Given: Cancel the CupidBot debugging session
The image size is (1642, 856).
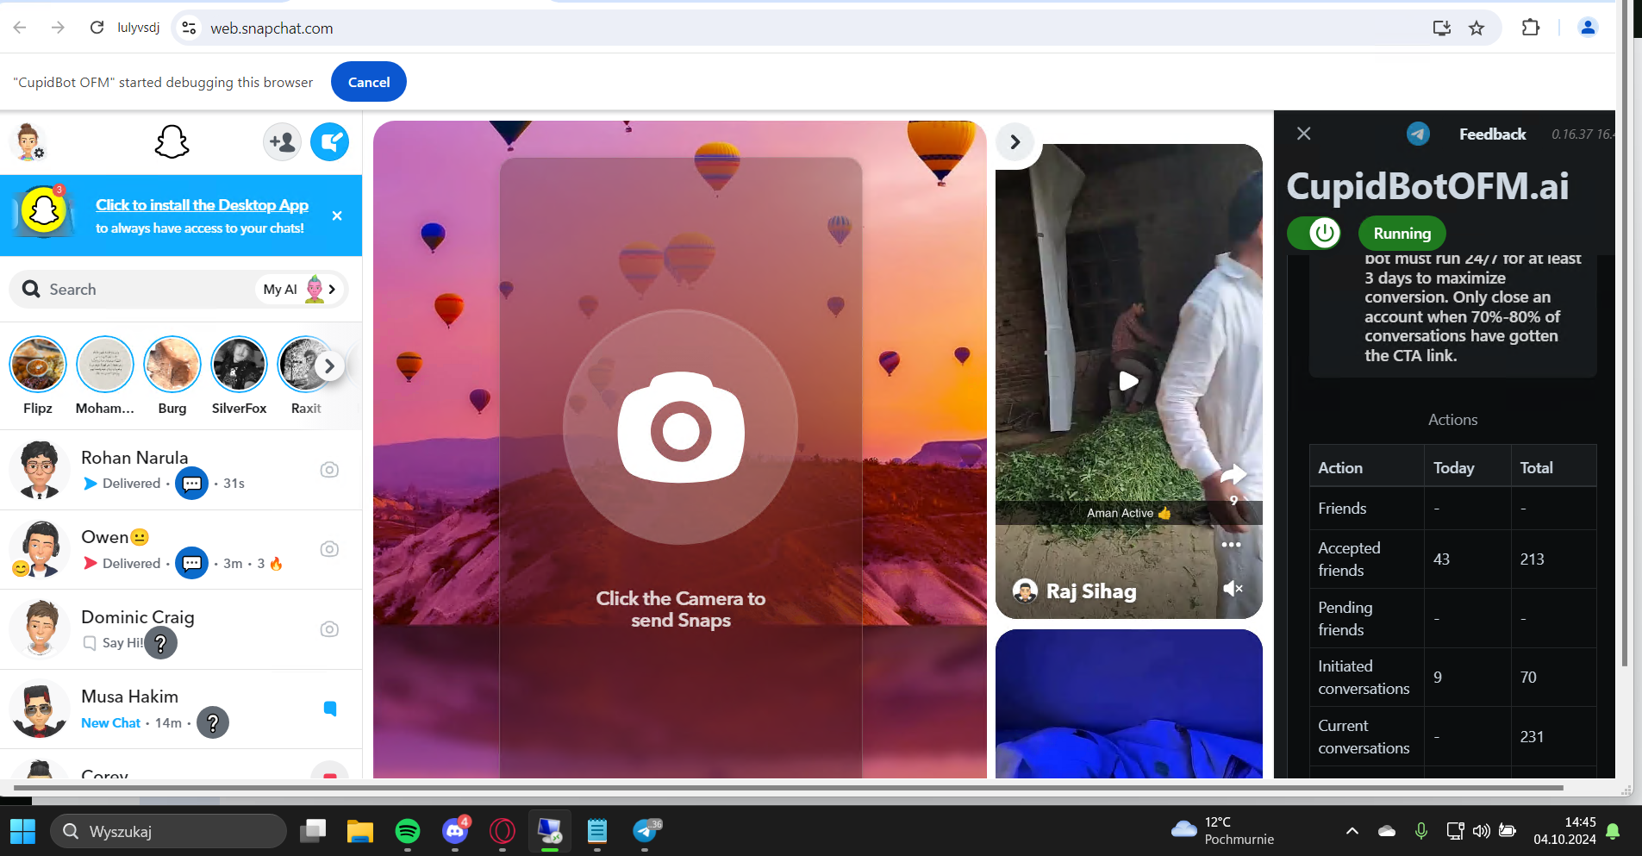Looking at the screenshot, I should click(369, 82).
